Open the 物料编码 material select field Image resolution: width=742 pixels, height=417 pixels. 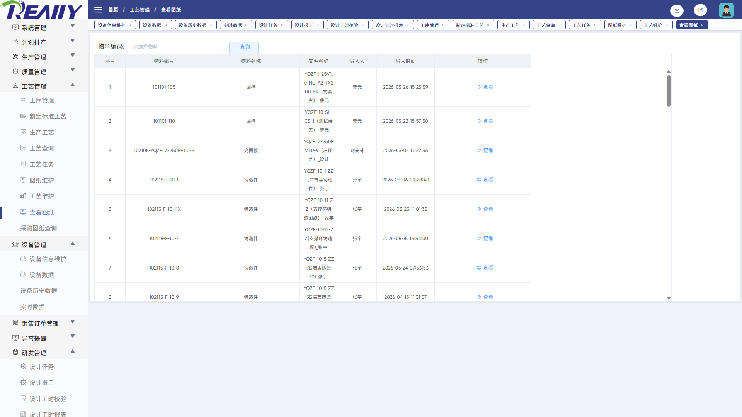(175, 47)
